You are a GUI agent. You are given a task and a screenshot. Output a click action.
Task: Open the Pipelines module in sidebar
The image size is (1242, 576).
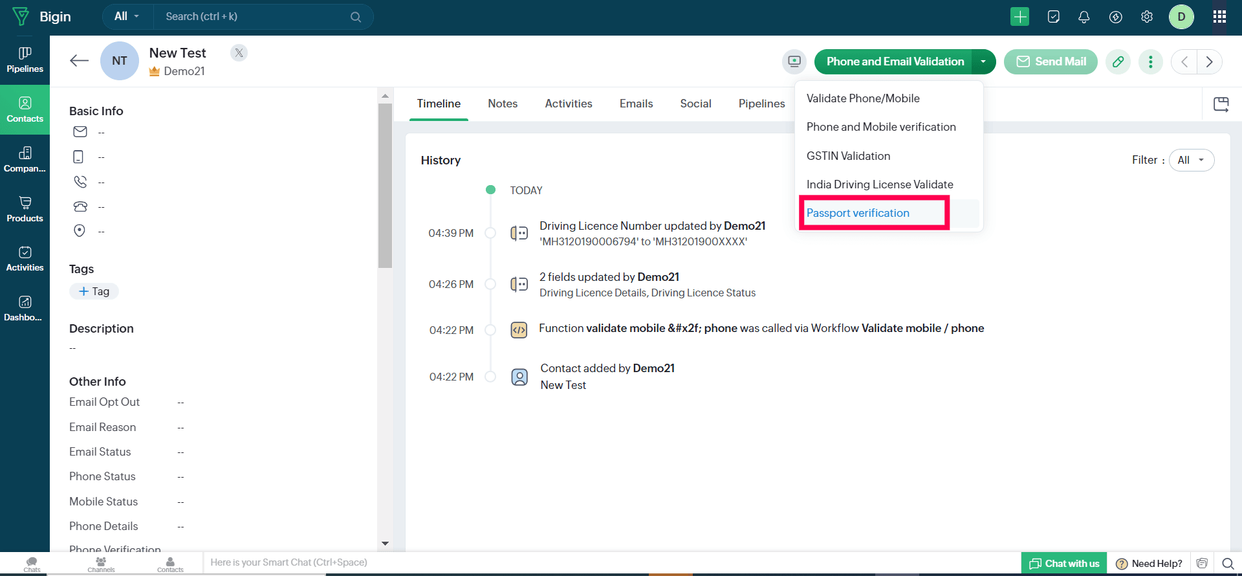(25, 60)
